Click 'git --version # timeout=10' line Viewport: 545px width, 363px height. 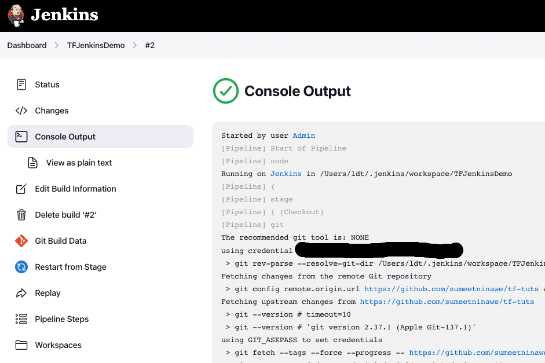(x=288, y=314)
